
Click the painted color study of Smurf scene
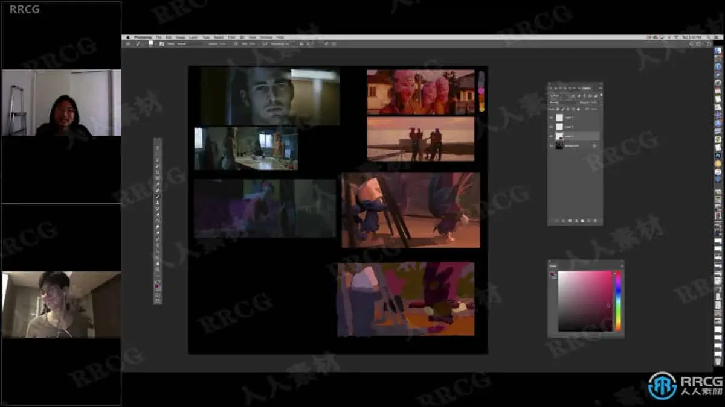(x=406, y=299)
